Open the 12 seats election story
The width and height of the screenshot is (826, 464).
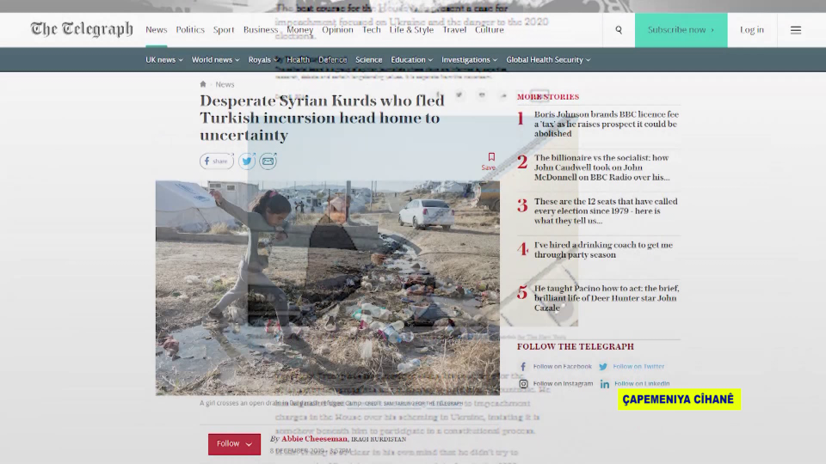606,211
